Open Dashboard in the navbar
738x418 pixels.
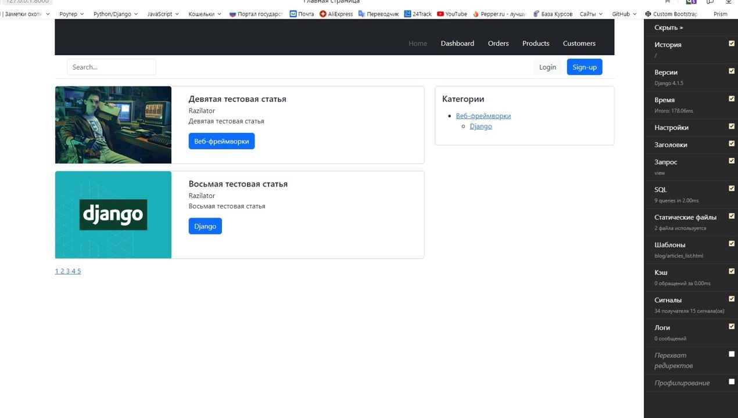click(x=457, y=44)
